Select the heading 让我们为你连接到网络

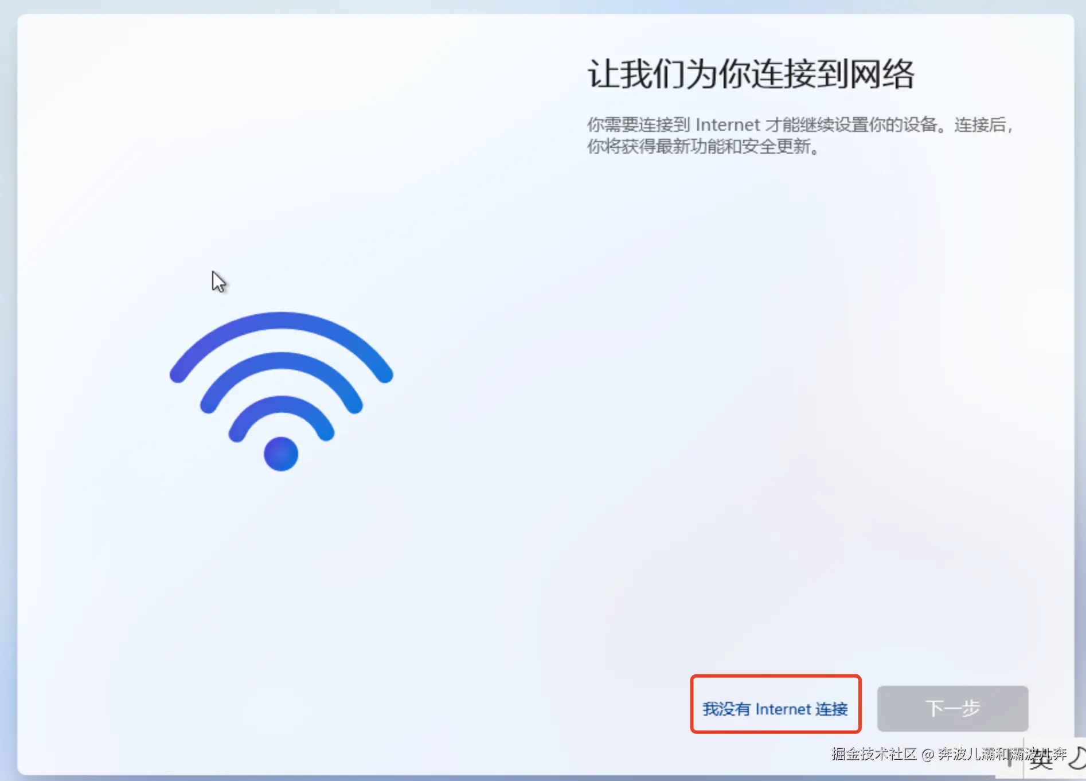coord(751,74)
